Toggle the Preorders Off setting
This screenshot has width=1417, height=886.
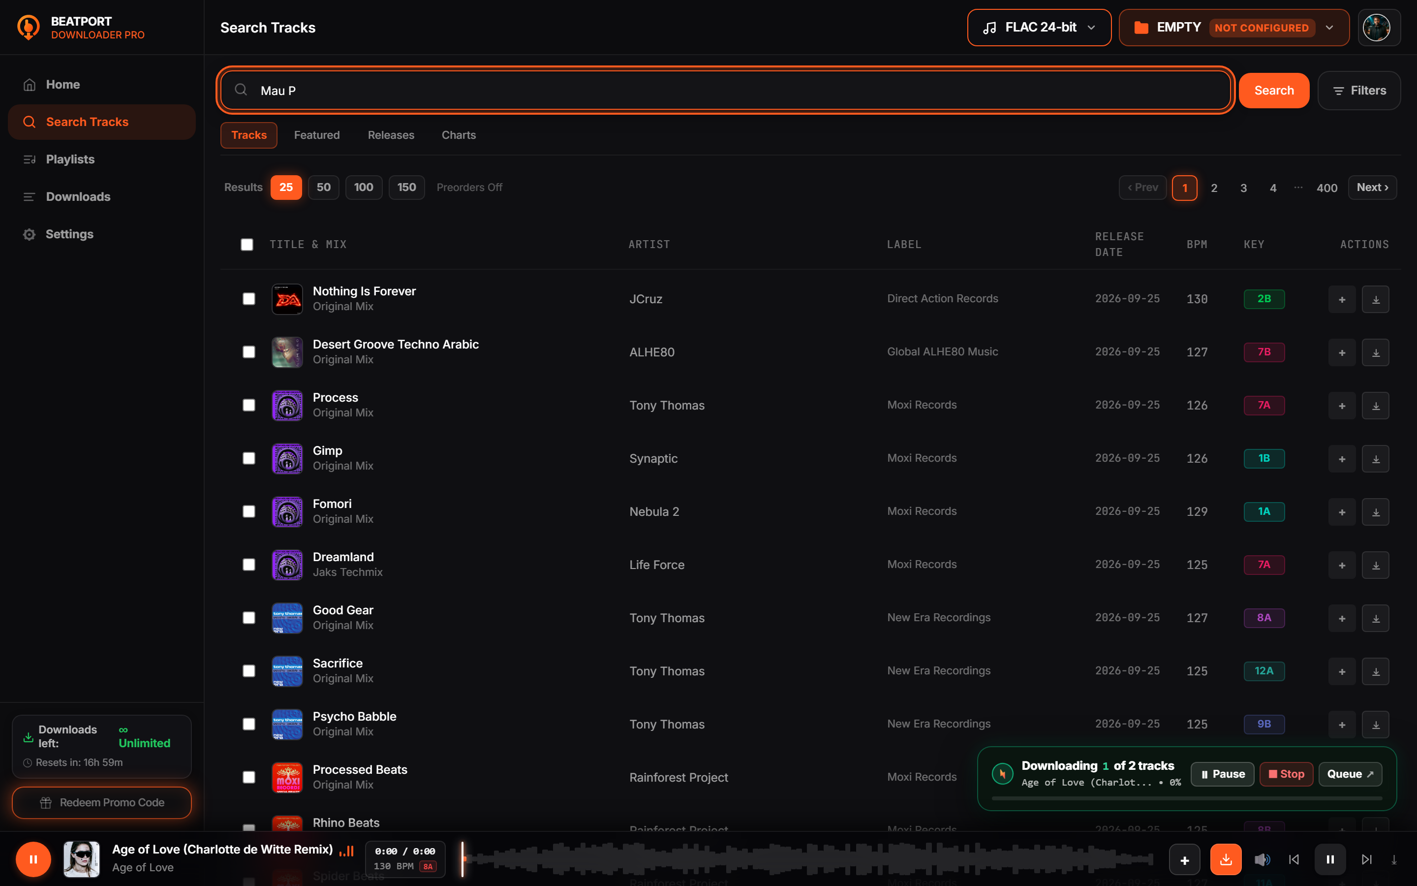pyautogui.click(x=469, y=188)
